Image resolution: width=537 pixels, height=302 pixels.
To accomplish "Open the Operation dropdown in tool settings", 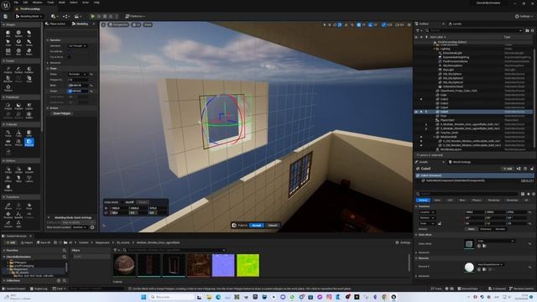I will (77, 45).
